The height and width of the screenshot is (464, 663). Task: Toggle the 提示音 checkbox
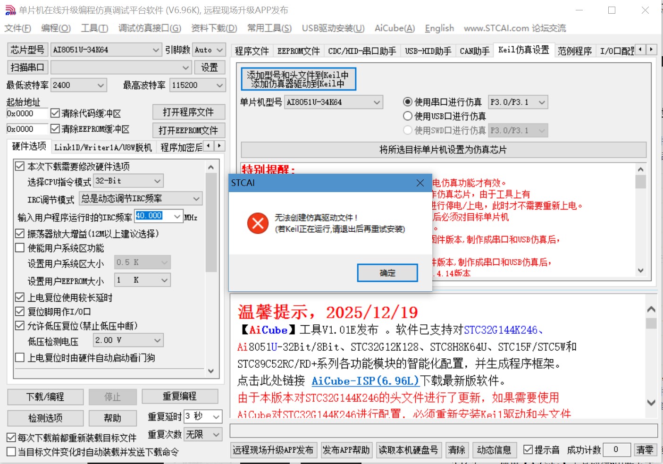tap(528, 450)
